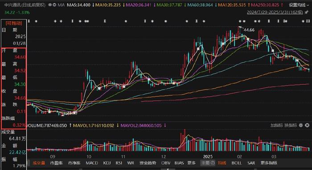312x170 pixels.
Task: Switch main chart to SAR
Action: (251, 163)
